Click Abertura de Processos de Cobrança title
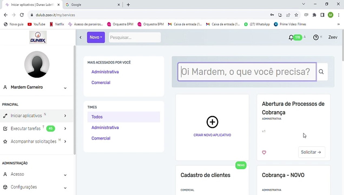 [293, 108]
